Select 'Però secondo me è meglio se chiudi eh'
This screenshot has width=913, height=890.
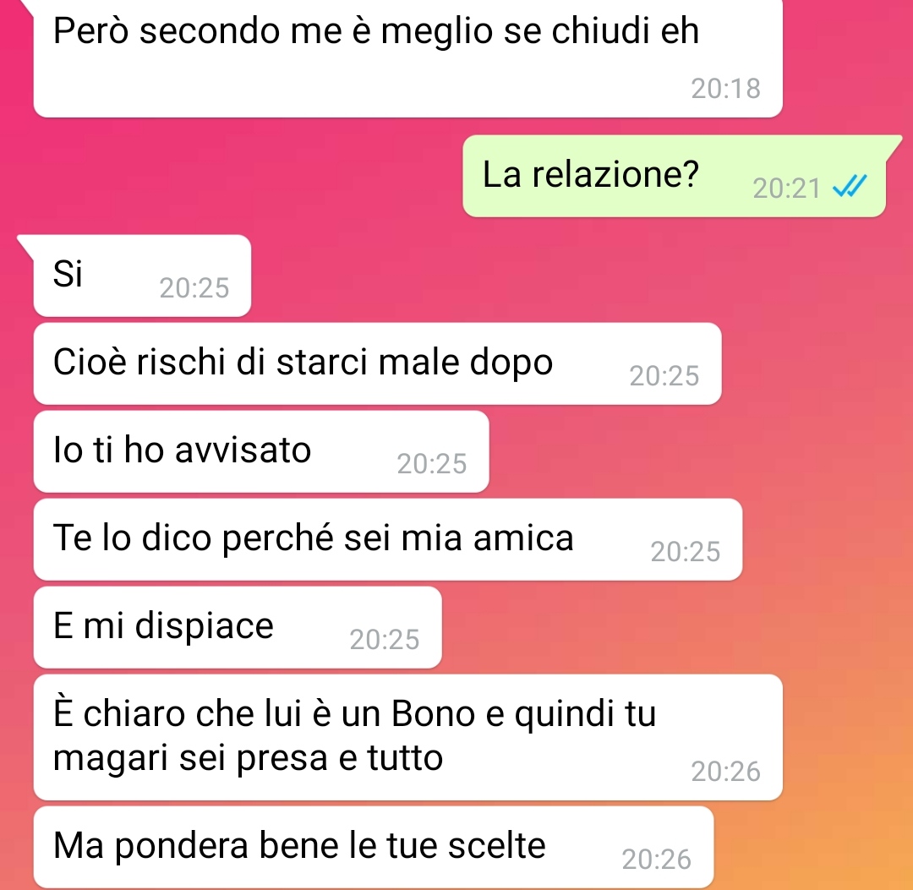(407, 58)
